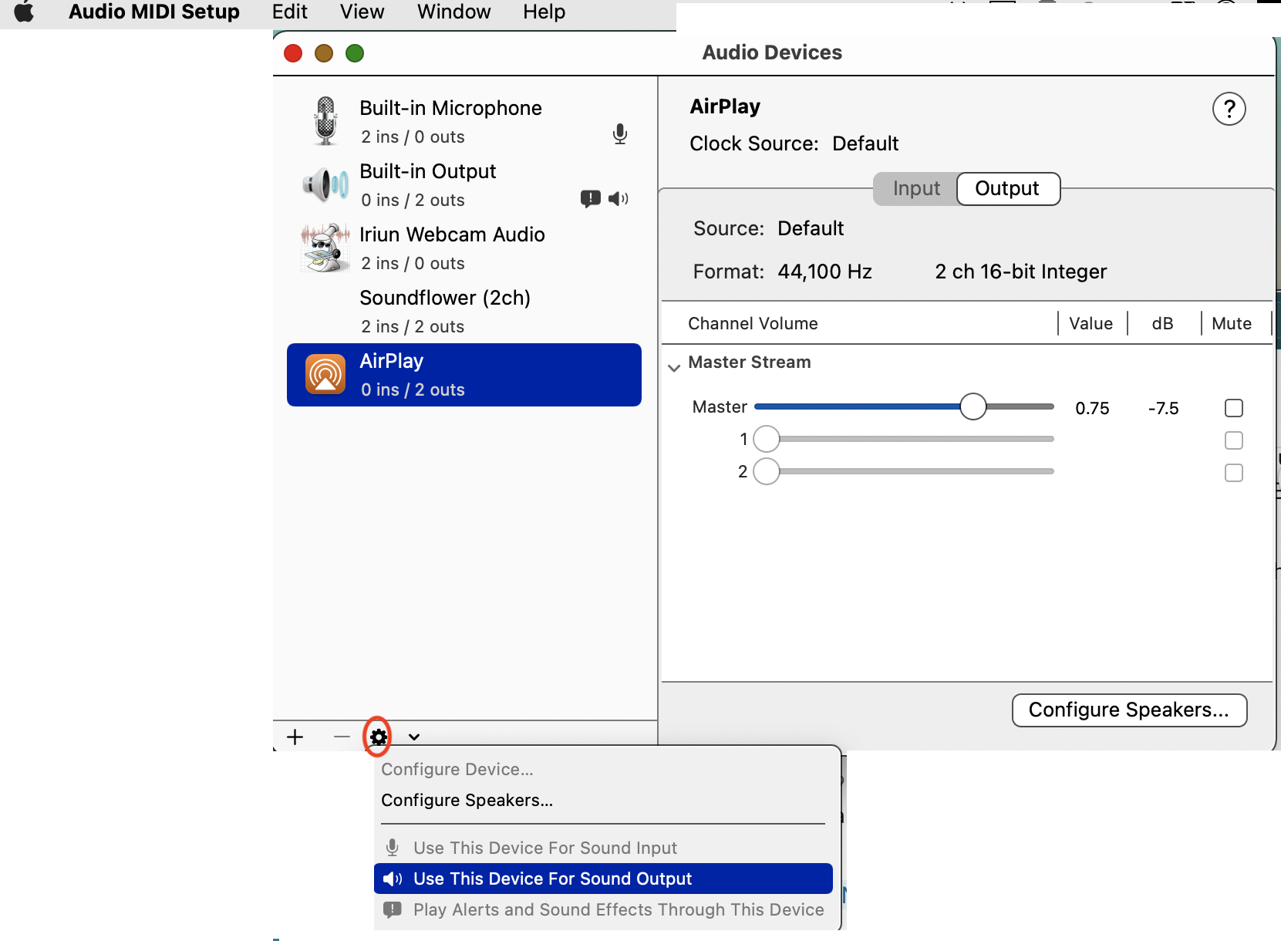Image resolution: width=1281 pixels, height=941 pixels.
Task: Open the Window menu
Action: tap(454, 12)
